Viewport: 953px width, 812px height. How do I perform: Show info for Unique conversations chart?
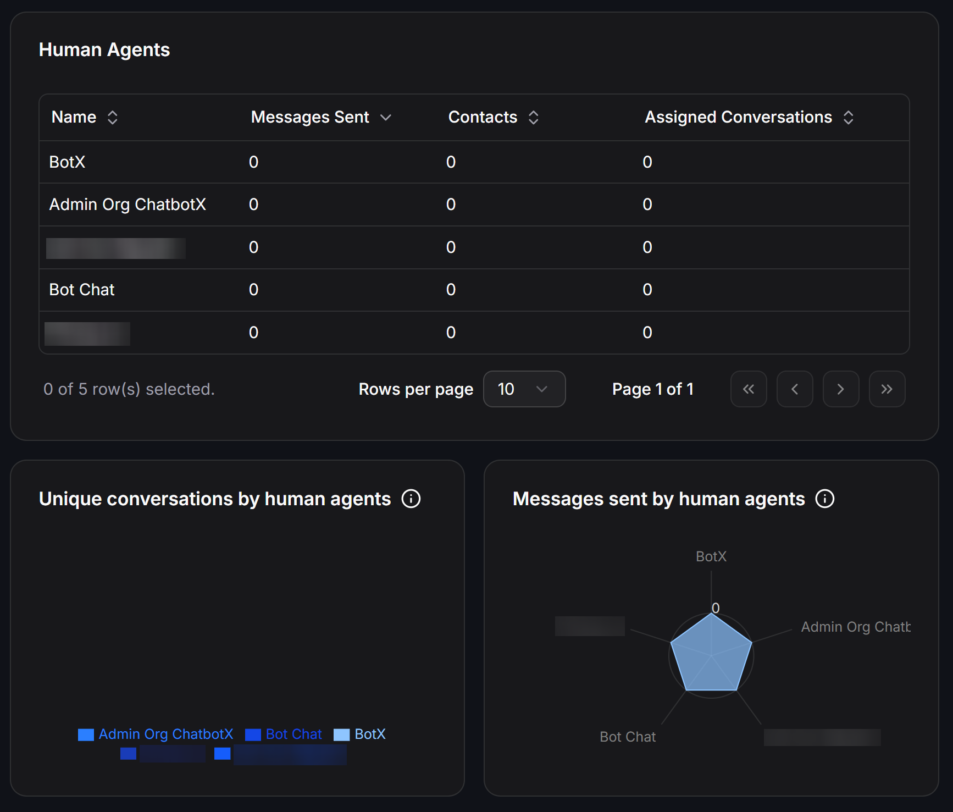(411, 499)
